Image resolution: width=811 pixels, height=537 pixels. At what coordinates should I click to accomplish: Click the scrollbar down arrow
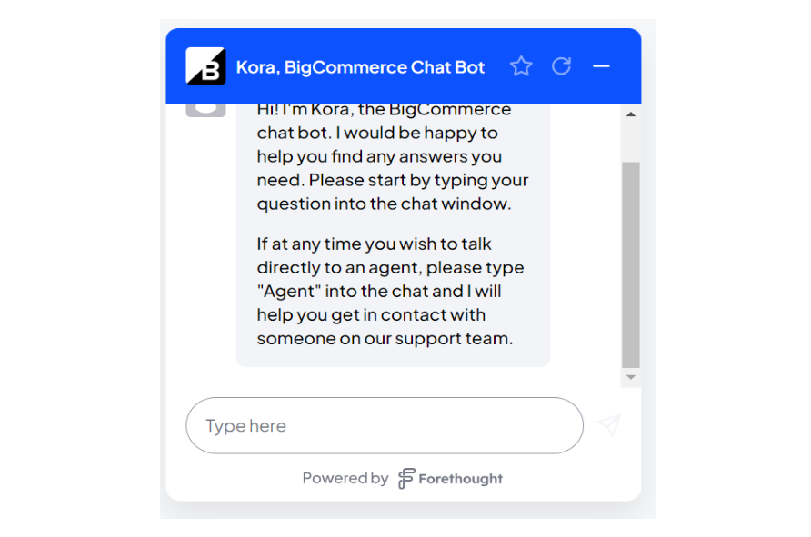coord(630,377)
